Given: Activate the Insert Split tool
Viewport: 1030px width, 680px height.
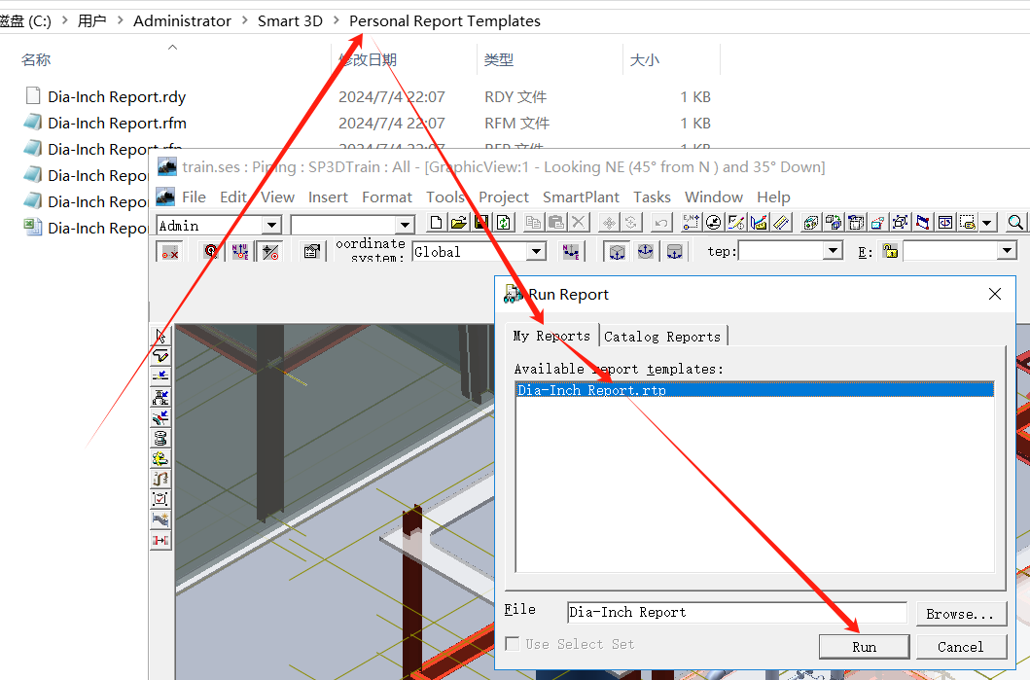Looking at the screenshot, I should pos(160,376).
